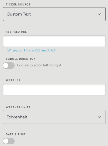Toggle the Scroll Direction switch

click(x=9, y=66)
